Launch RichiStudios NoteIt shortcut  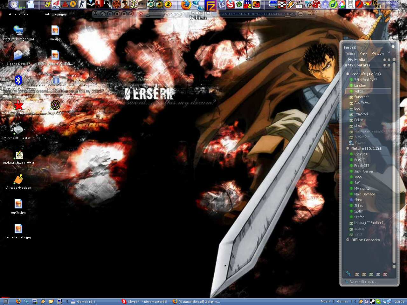[x=18, y=157]
